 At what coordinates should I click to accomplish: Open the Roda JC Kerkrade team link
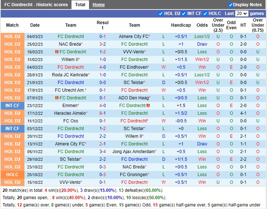(x=71, y=75)
